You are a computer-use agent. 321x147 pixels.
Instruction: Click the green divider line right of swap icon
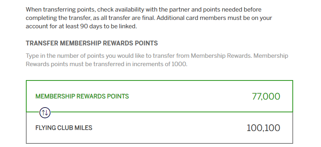coord(171,112)
